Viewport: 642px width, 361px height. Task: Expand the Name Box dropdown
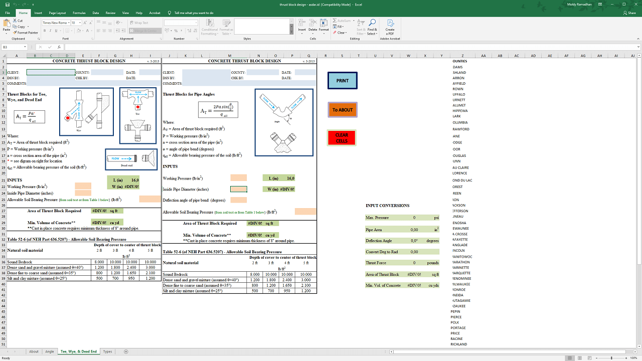tap(25, 47)
